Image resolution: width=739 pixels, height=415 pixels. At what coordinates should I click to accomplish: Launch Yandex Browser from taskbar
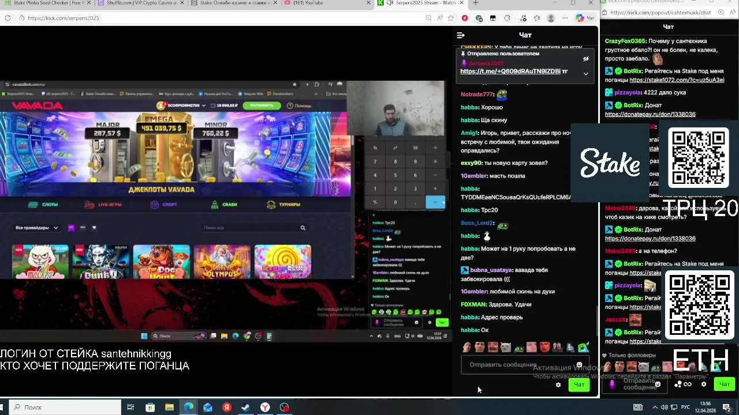pyautogui.click(x=265, y=408)
